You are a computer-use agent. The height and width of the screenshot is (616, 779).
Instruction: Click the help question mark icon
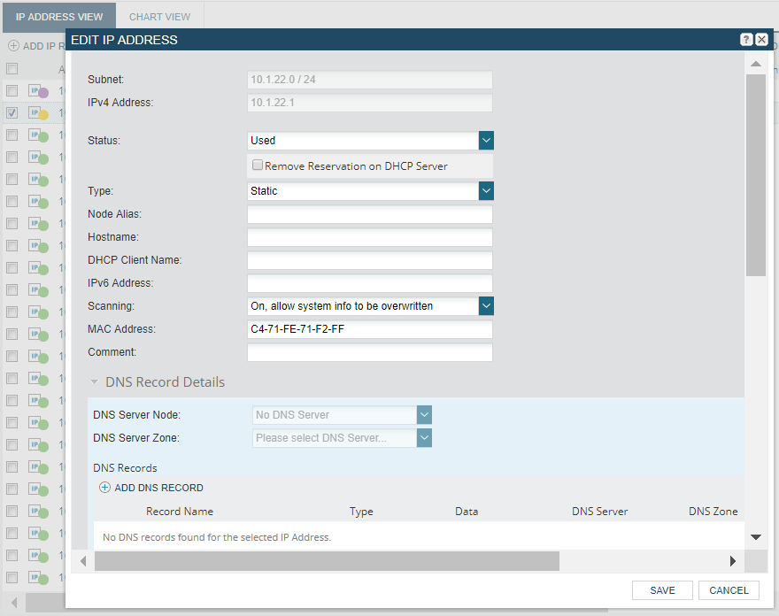point(746,40)
